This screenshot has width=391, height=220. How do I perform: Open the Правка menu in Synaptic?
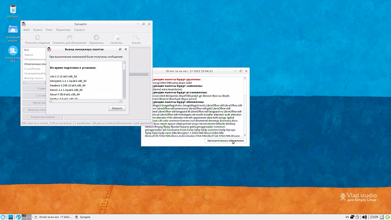click(x=38, y=30)
